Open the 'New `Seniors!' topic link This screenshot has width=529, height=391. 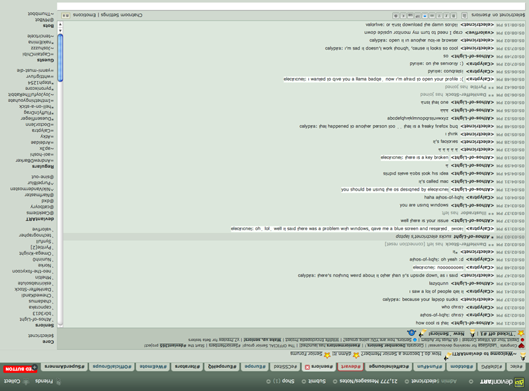point(446,333)
